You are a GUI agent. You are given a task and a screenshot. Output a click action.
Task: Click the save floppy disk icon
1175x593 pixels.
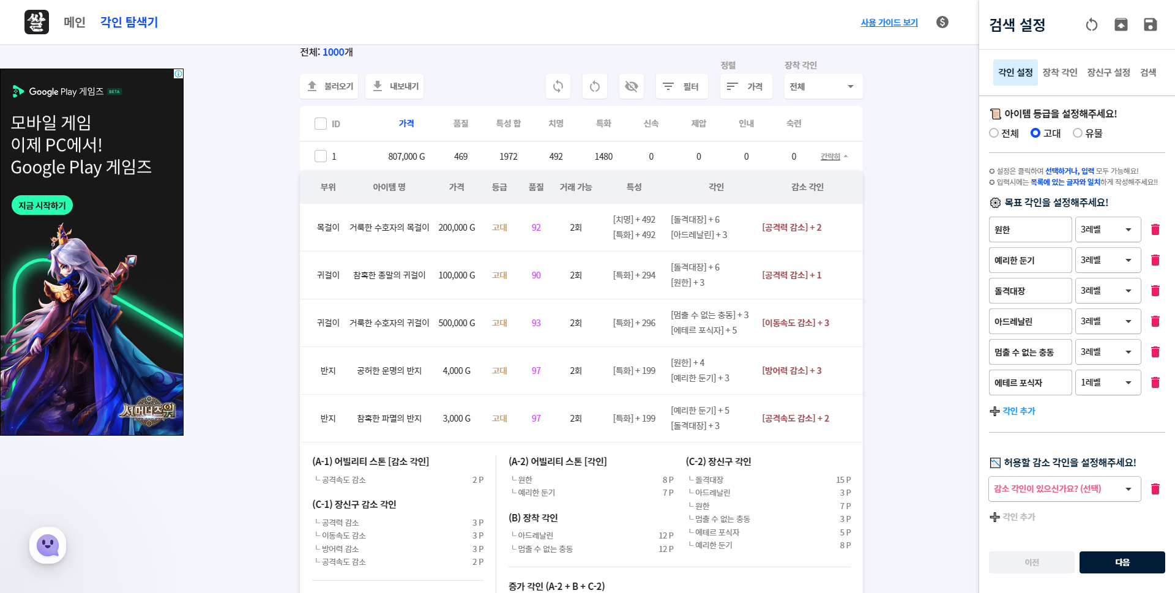(x=1151, y=24)
